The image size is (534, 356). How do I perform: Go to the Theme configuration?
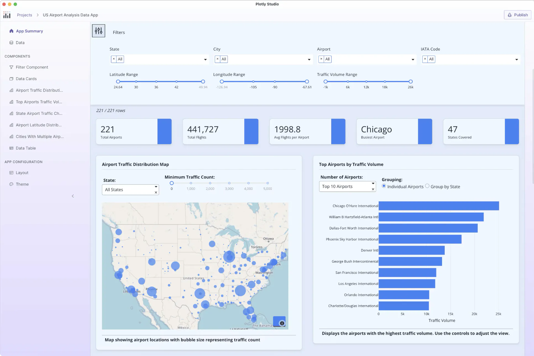pyautogui.click(x=22, y=184)
